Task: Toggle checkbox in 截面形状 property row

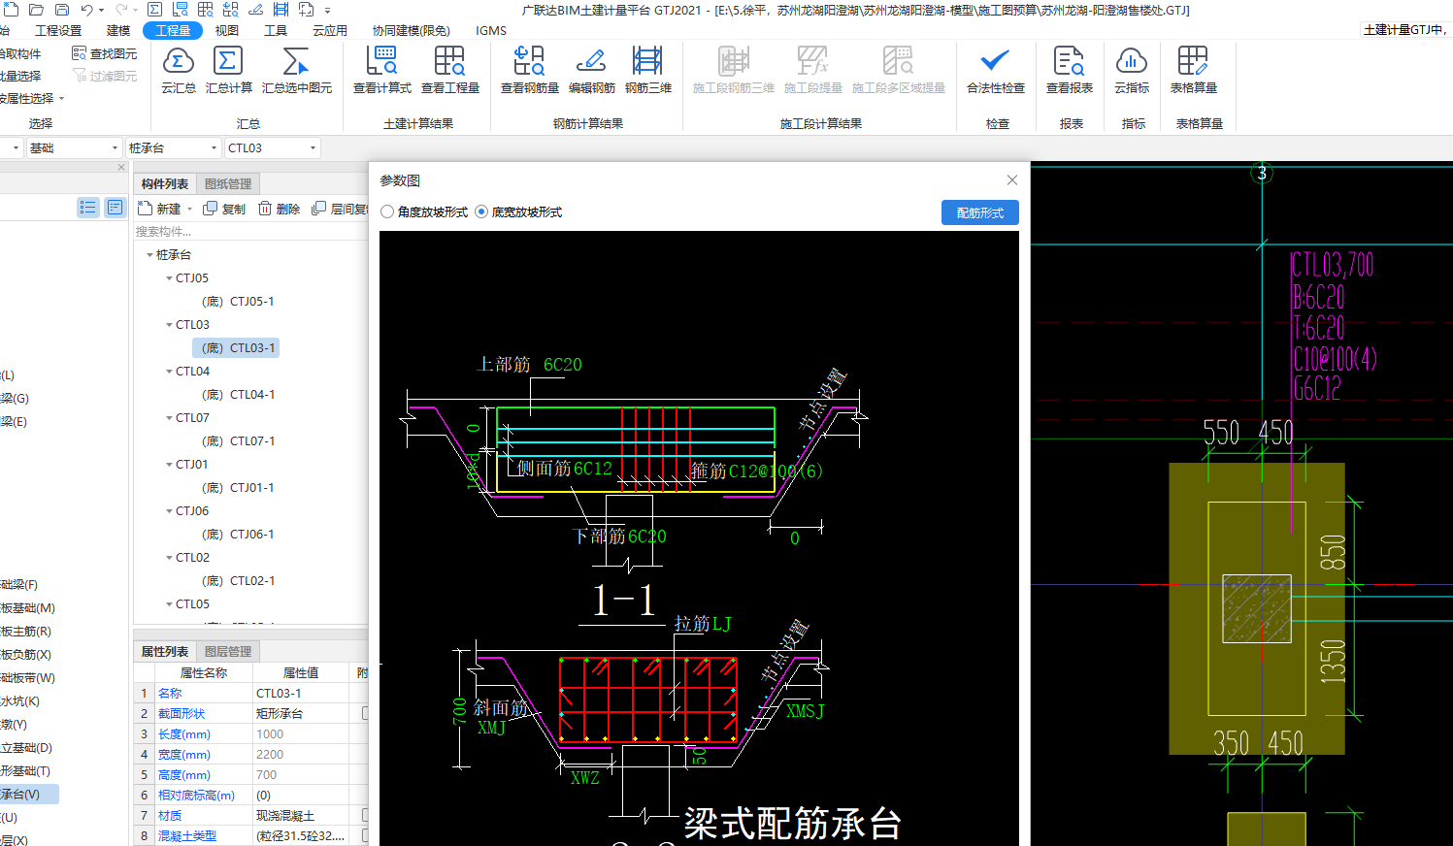Action: tap(365, 713)
